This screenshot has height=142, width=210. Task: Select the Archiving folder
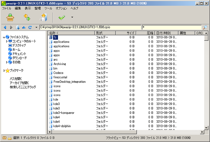60,64
